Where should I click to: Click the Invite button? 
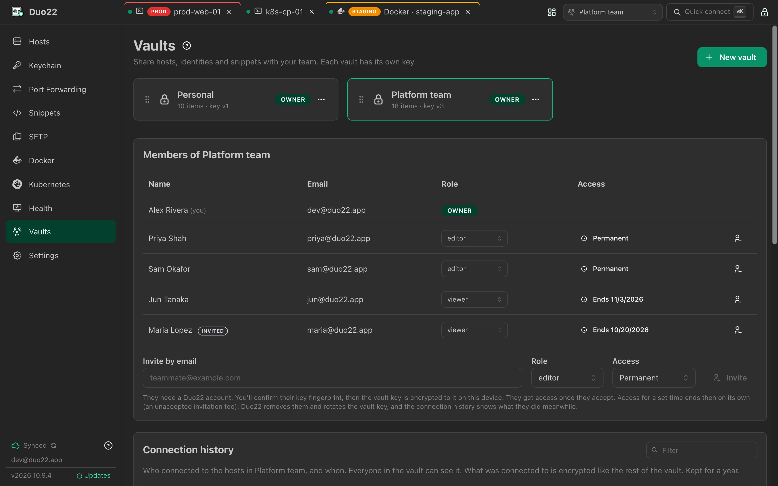coord(730,378)
